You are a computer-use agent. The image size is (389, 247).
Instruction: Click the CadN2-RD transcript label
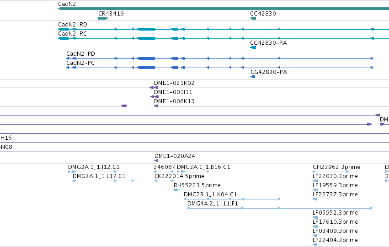click(x=73, y=25)
